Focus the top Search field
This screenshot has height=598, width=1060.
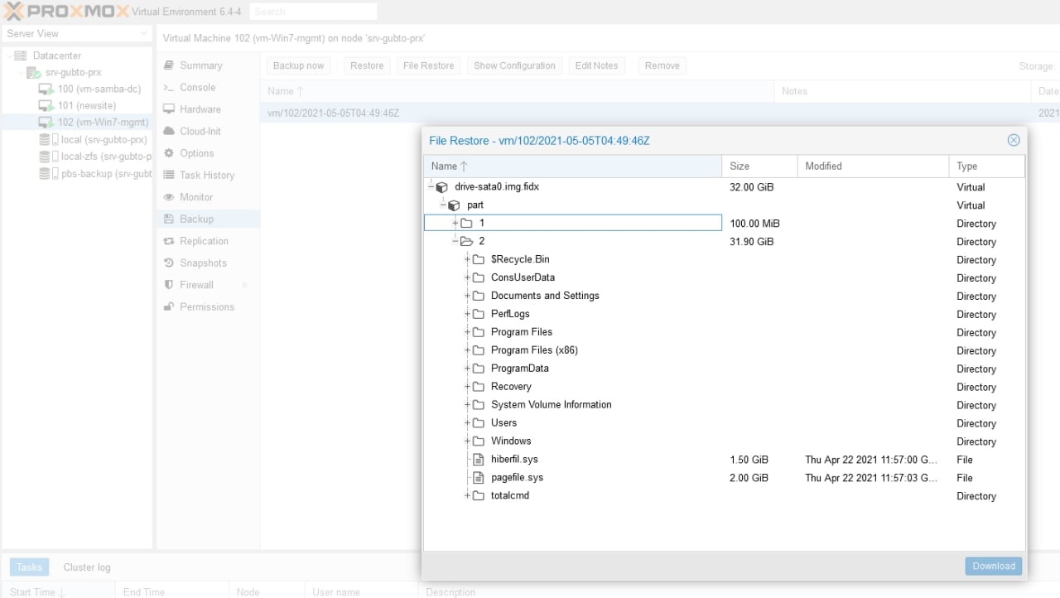312,12
